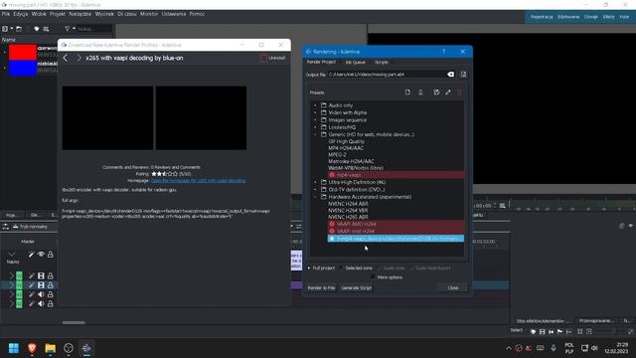This screenshot has height=358, width=636.
Task: Select the blue clip thumbnail in project bin
Action: click(23, 68)
